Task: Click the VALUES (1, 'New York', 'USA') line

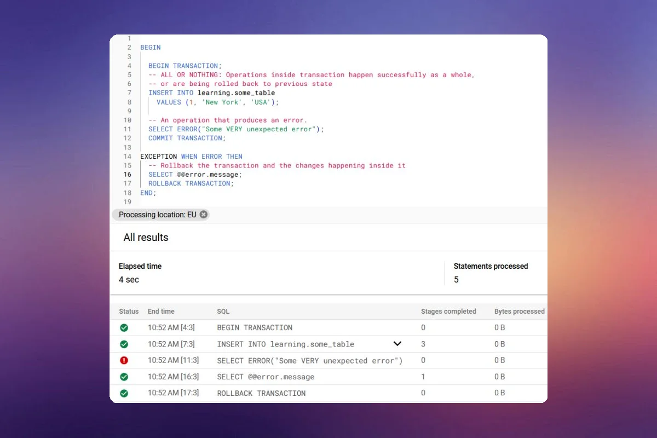Action: coord(218,102)
